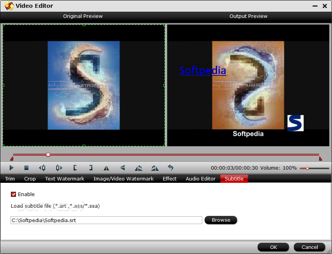The width and height of the screenshot is (332, 254).
Task: Flip the video horizontally
Action: pos(106,168)
